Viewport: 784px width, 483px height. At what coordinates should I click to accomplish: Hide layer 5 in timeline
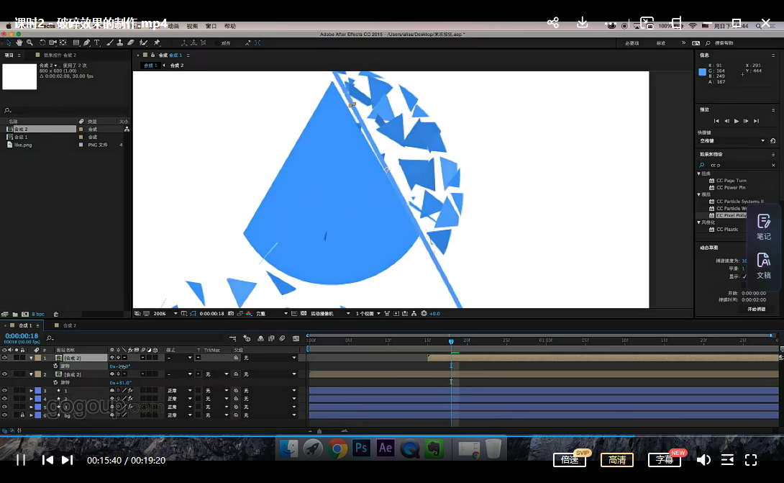tap(4, 407)
